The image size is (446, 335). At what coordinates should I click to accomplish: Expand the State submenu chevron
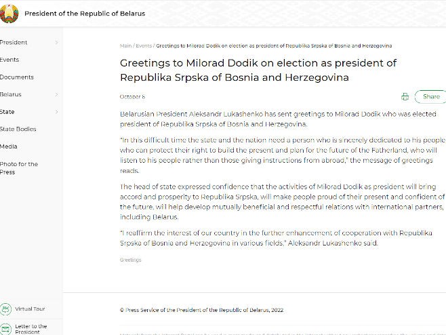point(56,112)
